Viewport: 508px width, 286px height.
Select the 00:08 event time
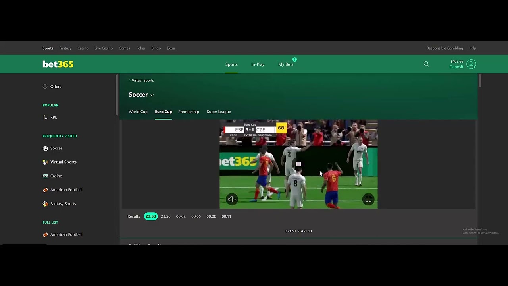point(211,216)
